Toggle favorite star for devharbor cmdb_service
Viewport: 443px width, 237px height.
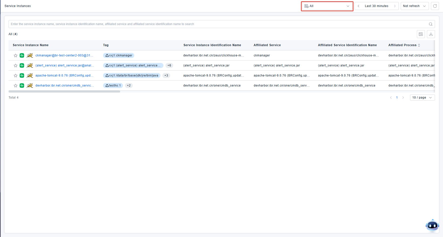click(x=16, y=86)
